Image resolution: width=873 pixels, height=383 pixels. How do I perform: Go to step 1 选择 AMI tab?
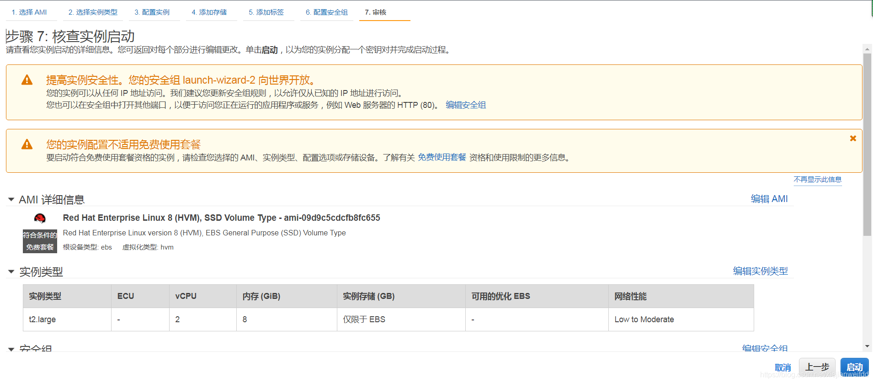pos(29,12)
